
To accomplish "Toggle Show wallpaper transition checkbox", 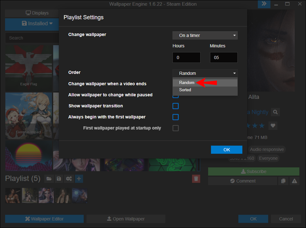I will [175, 106].
